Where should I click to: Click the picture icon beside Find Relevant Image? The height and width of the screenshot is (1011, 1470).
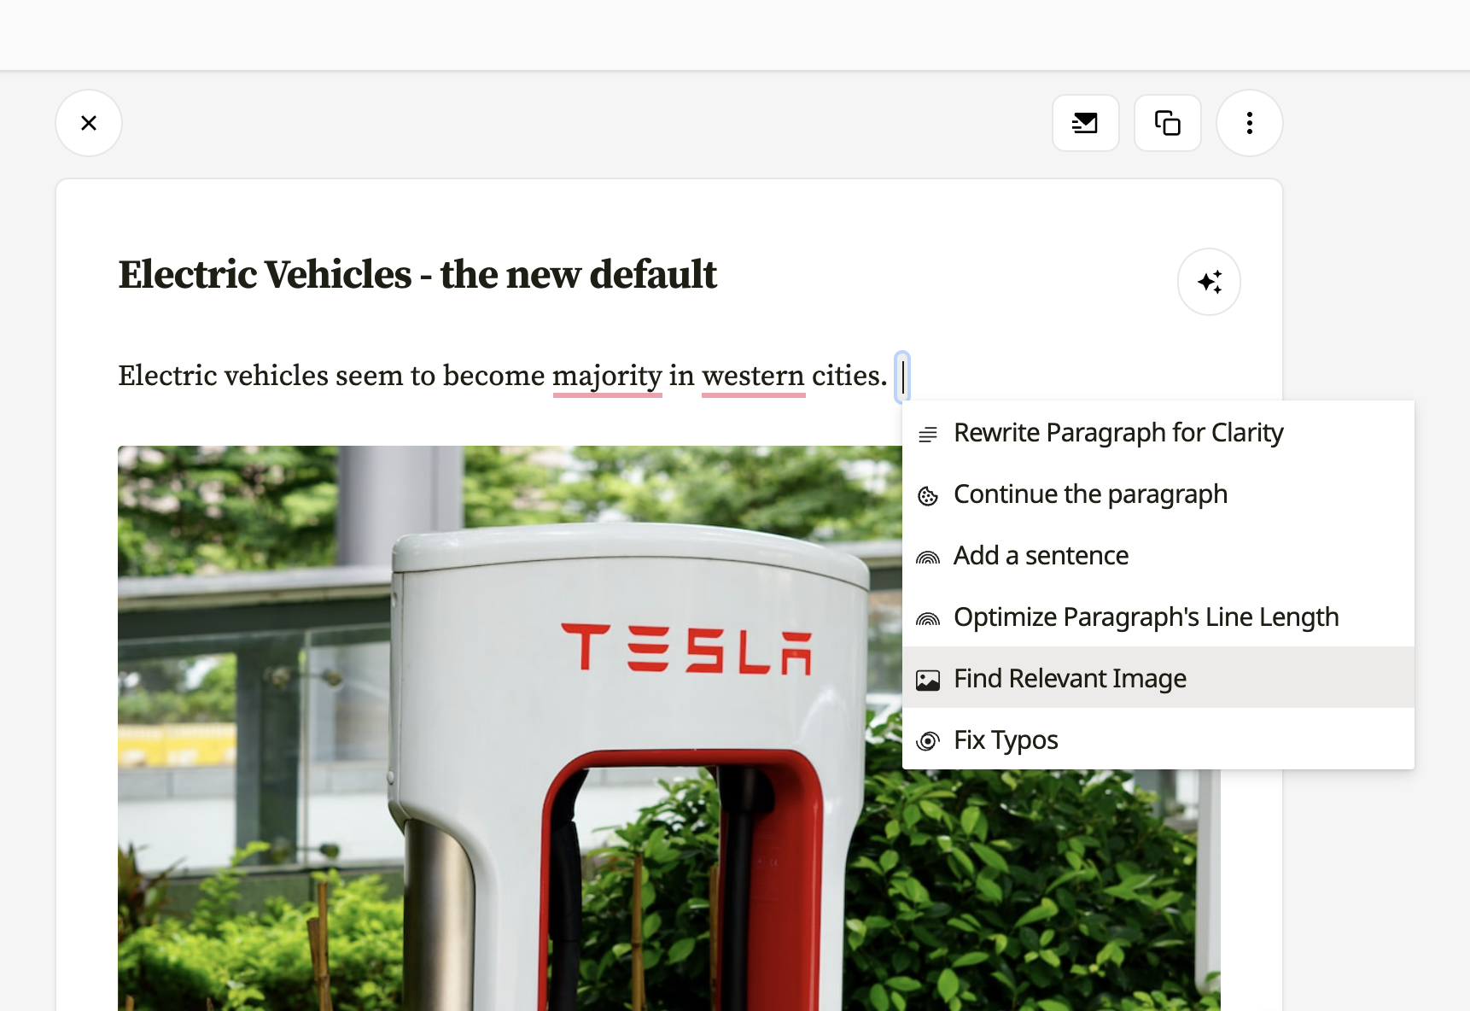coord(928,680)
